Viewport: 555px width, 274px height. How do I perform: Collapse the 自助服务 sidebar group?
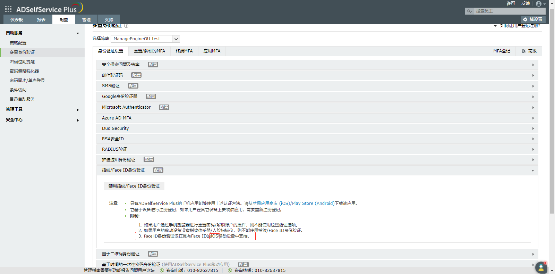pos(42,33)
